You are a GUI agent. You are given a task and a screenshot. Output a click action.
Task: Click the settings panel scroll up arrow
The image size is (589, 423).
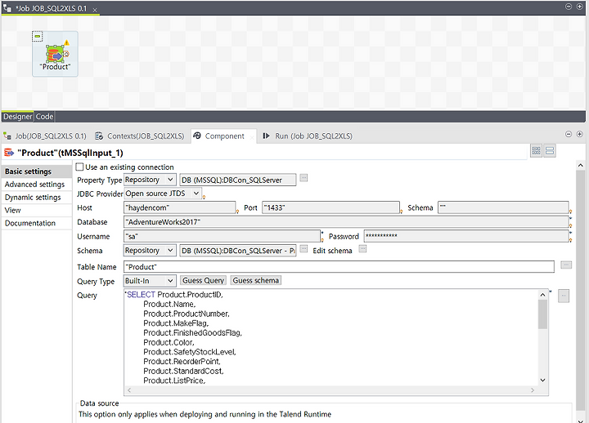(x=580, y=166)
